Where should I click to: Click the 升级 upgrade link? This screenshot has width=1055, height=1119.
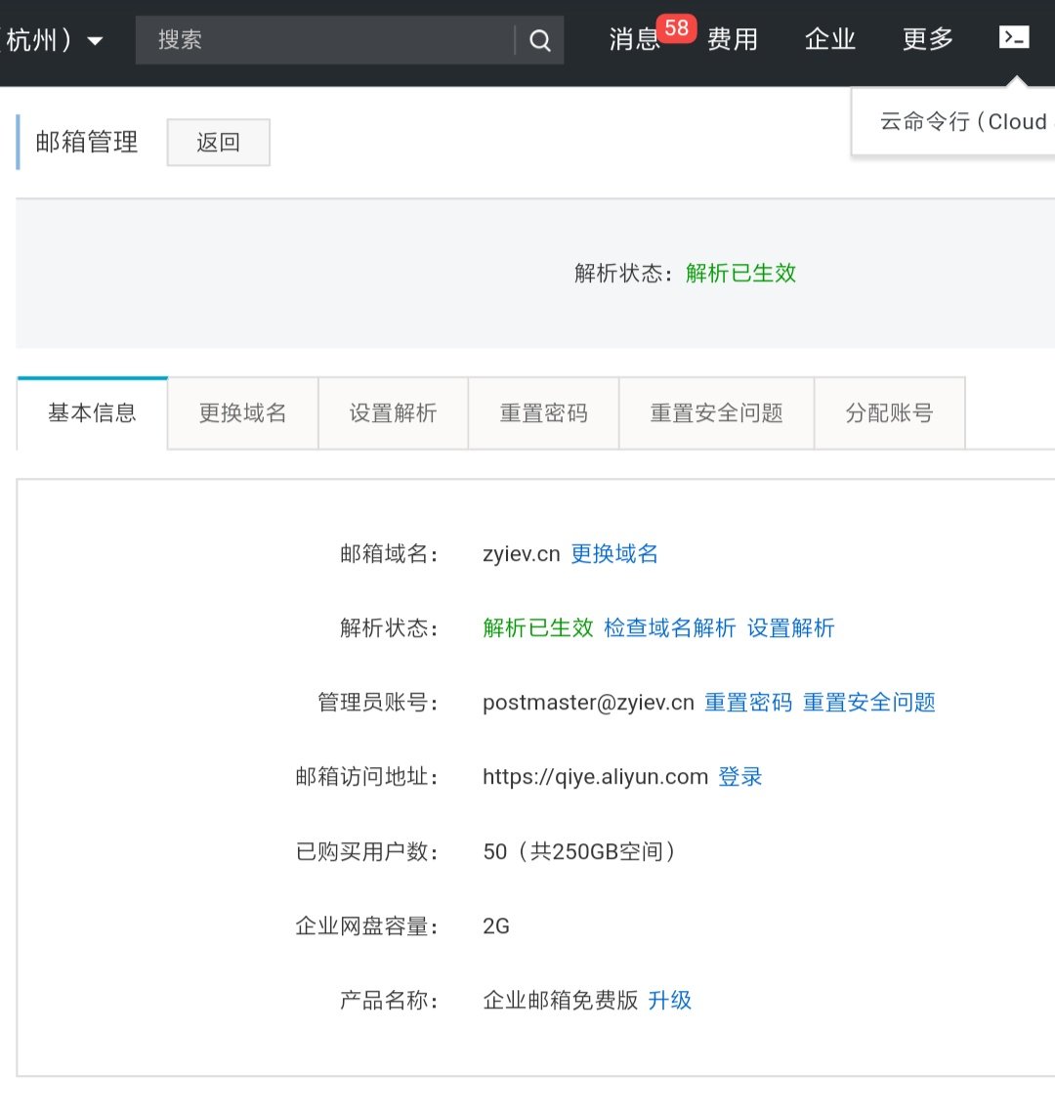coord(669,1000)
